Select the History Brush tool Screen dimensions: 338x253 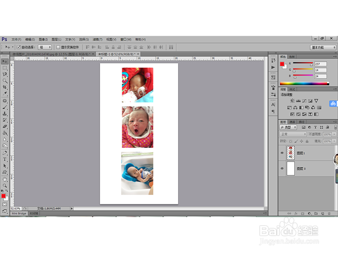click(x=5, y=120)
